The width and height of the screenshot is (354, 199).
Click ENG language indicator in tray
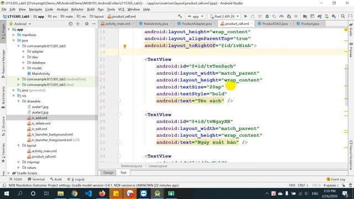point(315,193)
